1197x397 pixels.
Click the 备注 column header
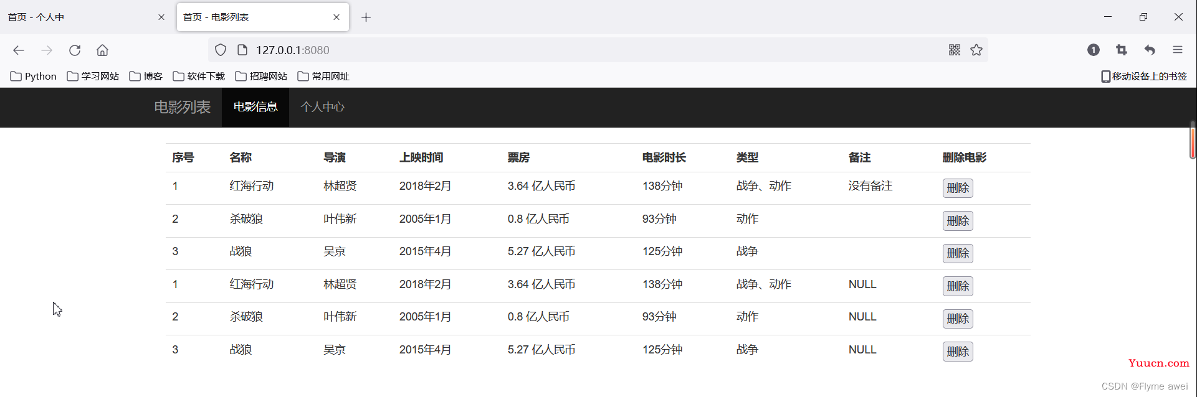(x=859, y=157)
